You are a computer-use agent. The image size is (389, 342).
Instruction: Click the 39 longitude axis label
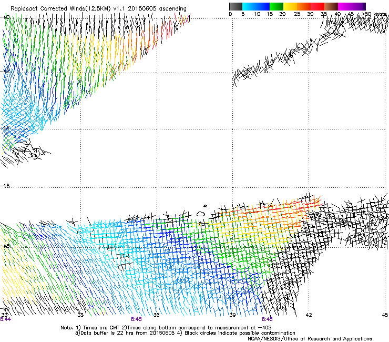coord(232,315)
